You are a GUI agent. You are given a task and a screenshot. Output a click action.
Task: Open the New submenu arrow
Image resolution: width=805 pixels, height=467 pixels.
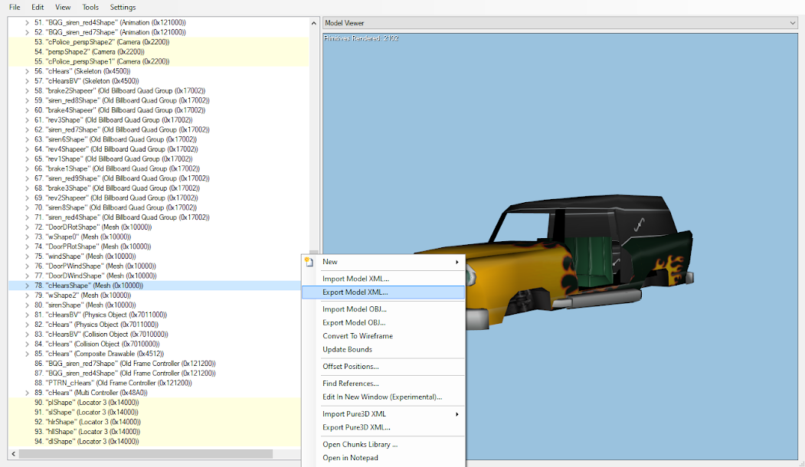(x=458, y=262)
